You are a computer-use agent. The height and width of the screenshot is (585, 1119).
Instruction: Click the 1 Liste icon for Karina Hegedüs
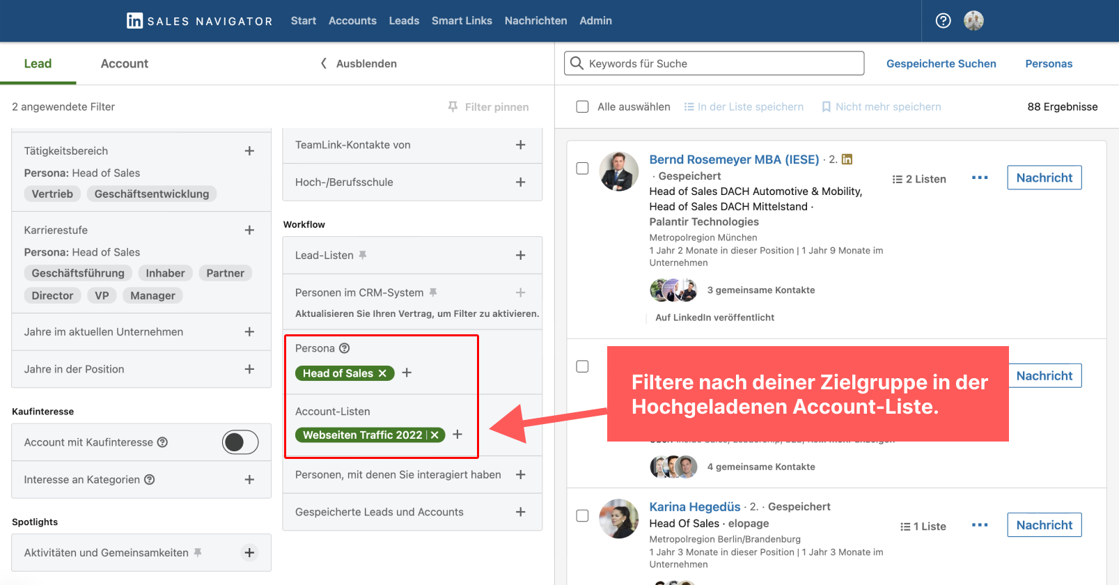pyautogui.click(x=905, y=526)
